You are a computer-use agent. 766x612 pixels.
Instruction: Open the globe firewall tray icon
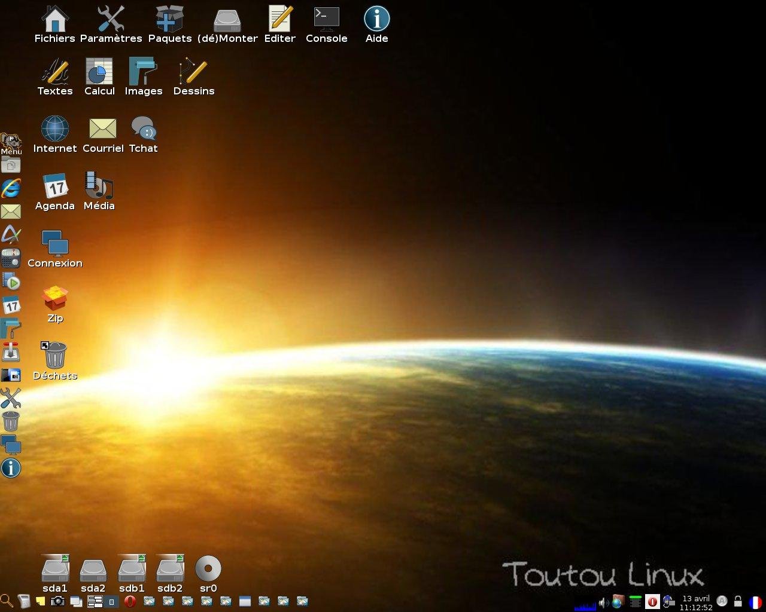click(x=618, y=602)
